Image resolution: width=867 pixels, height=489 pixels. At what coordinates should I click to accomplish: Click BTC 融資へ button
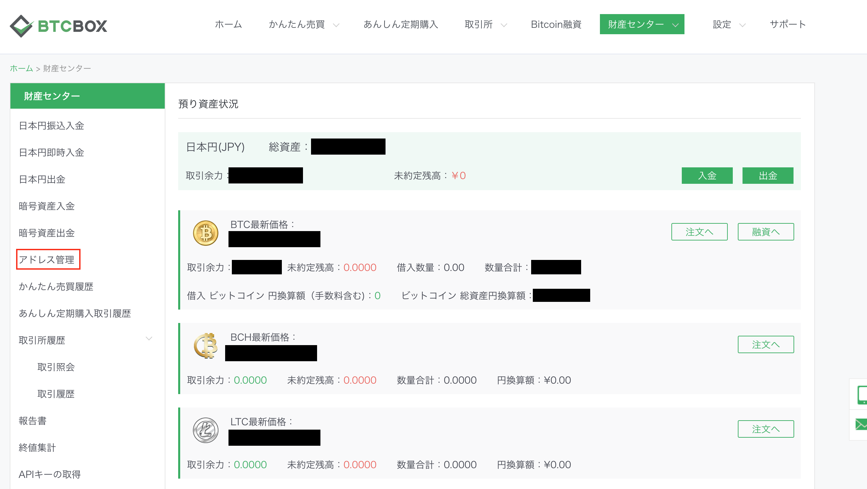tap(765, 232)
